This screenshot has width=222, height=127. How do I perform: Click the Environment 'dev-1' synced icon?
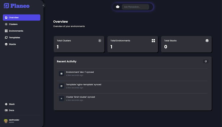61,74
